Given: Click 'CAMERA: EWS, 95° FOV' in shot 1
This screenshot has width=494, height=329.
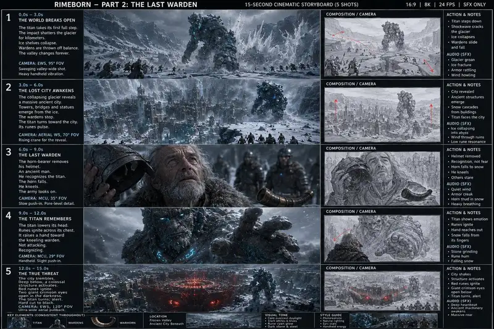Looking at the screenshot, I should (41, 64).
